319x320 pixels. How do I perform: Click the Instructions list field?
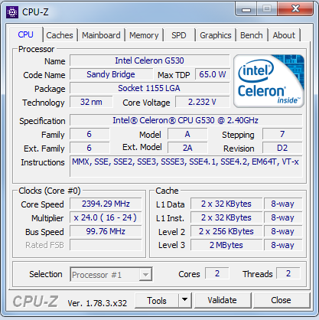coord(186,166)
